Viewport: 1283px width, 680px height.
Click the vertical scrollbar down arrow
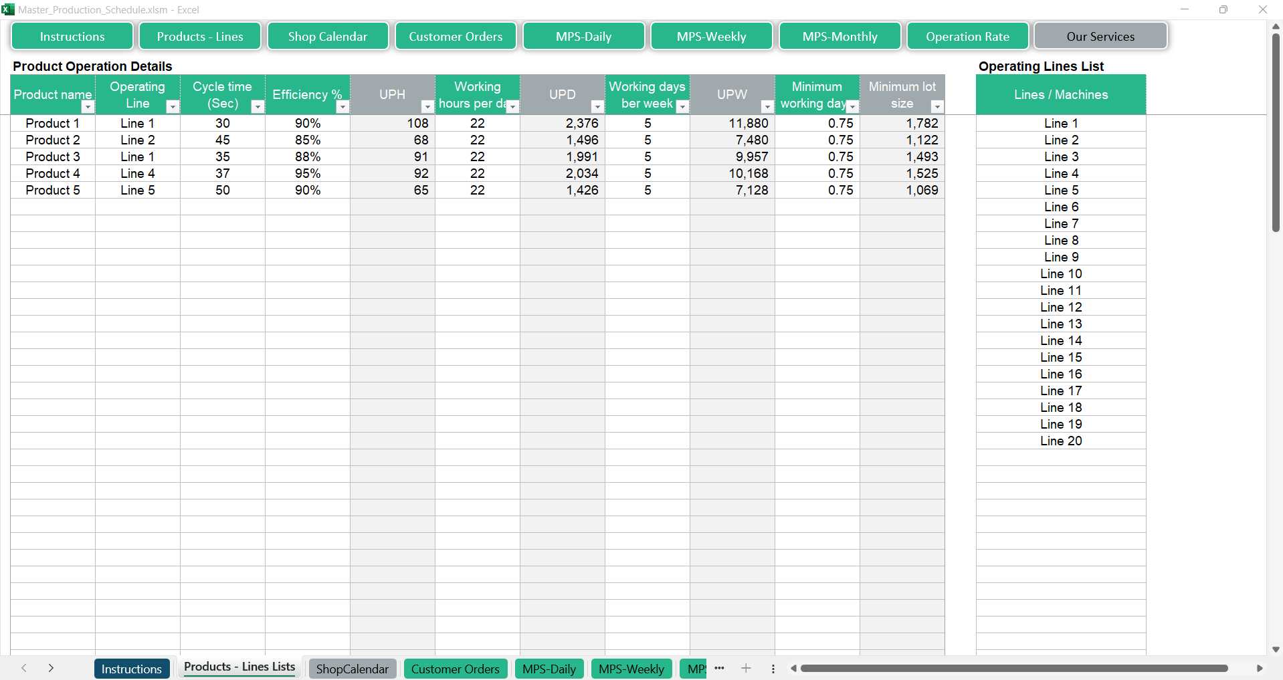(1276, 649)
